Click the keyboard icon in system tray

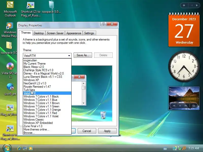(x=165, y=149)
